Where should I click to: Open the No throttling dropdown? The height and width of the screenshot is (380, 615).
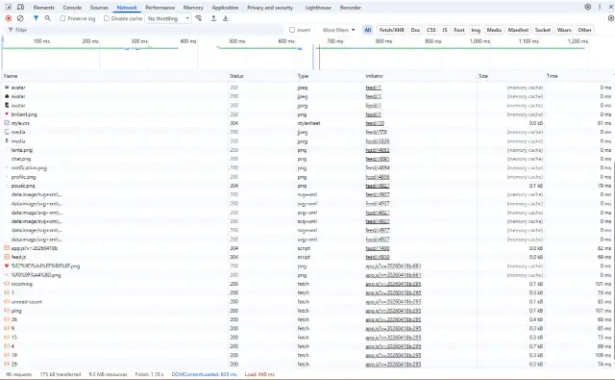point(168,18)
